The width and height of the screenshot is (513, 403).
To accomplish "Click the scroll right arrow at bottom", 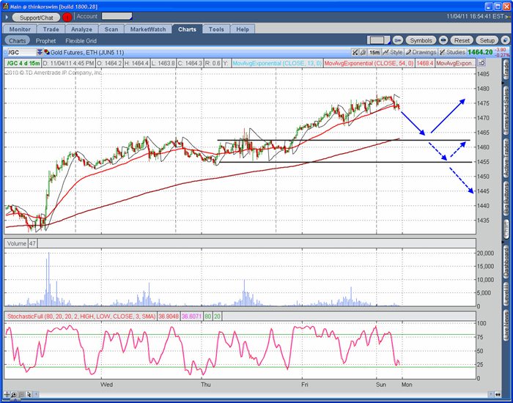I will point(490,394).
